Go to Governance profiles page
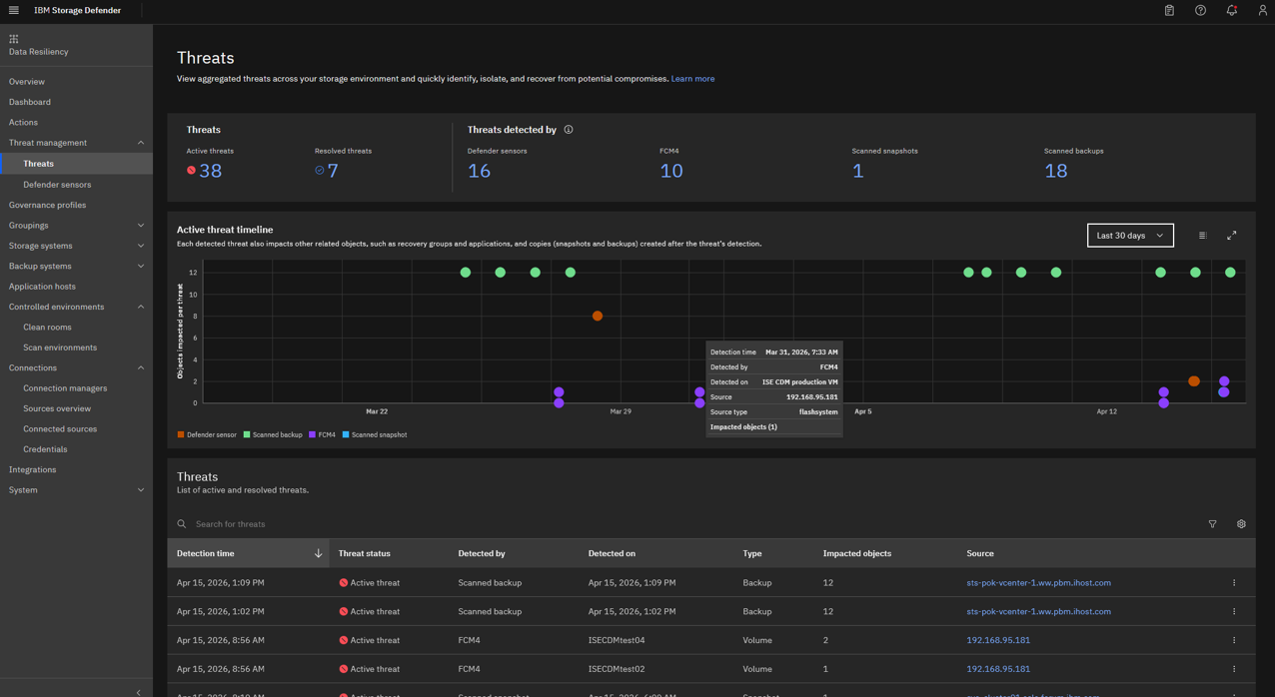 (47, 205)
